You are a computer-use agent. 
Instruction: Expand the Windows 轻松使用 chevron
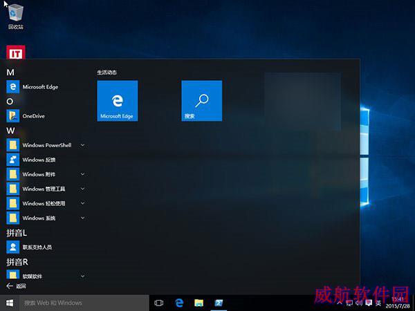(82, 203)
